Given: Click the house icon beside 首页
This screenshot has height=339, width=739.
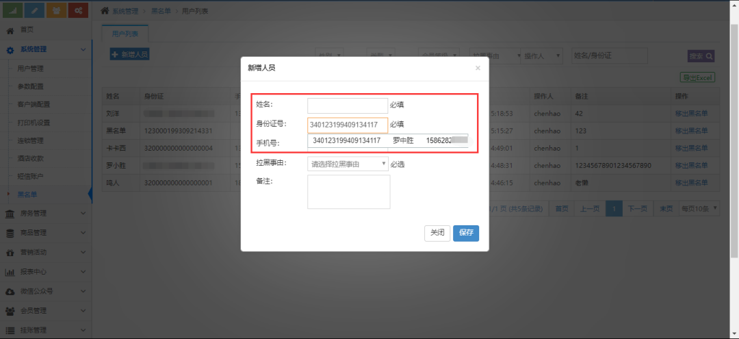Looking at the screenshot, I should (x=10, y=30).
